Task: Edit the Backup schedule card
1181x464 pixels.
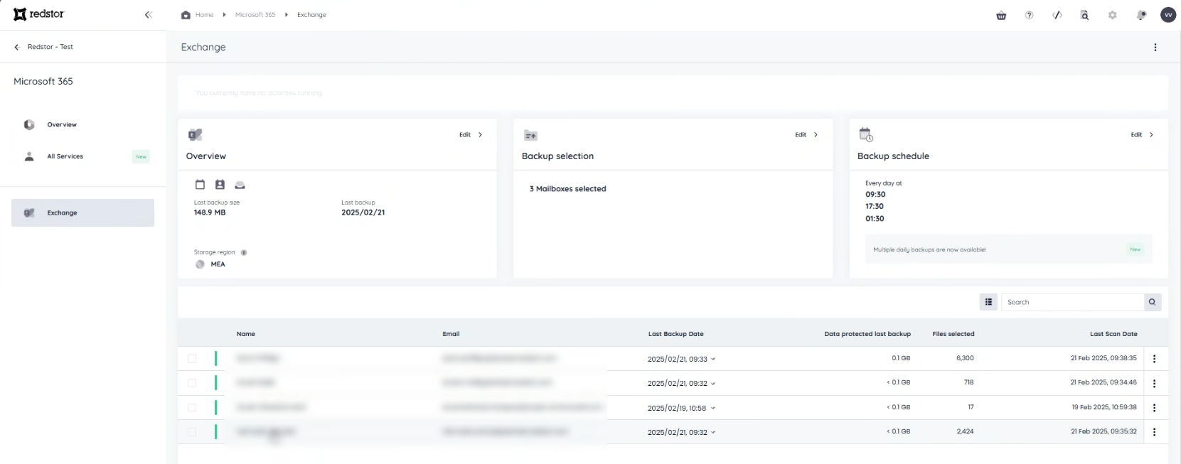Action: pos(1143,135)
